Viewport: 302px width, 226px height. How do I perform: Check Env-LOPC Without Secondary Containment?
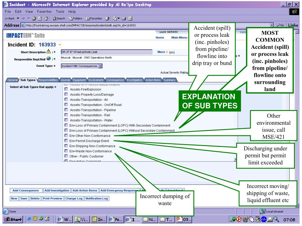pyautogui.click(x=66, y=130)
